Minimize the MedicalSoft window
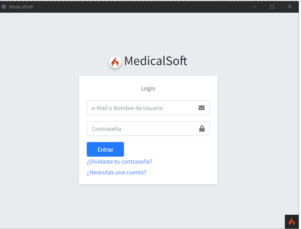This screenshot has height=229, width=301. click(255, 7)
